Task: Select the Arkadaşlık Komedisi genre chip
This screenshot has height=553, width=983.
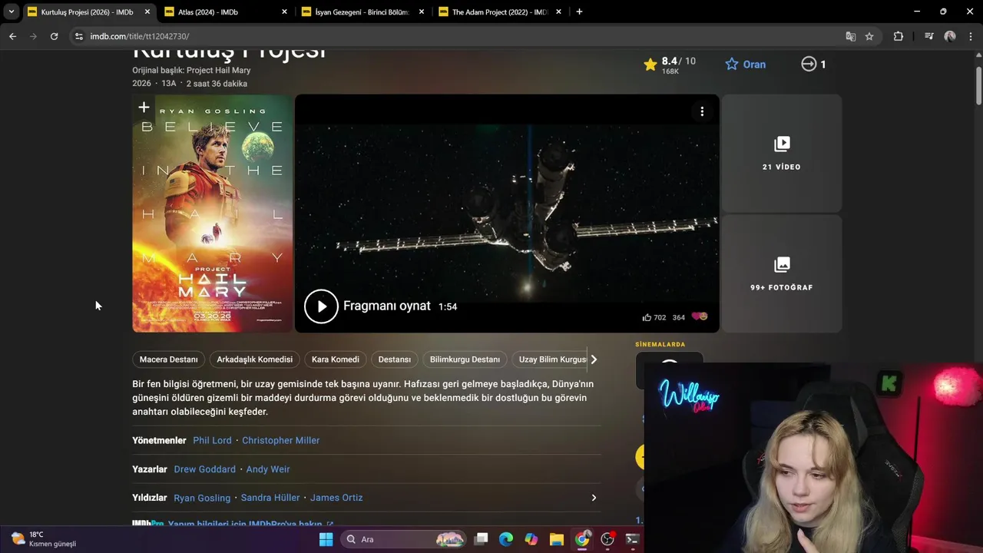Action: [255, 359]
